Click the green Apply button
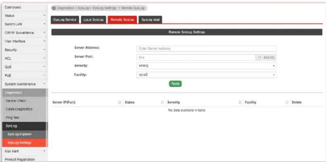The height and width of the screenshot is (162, 326). coord(175,84)
